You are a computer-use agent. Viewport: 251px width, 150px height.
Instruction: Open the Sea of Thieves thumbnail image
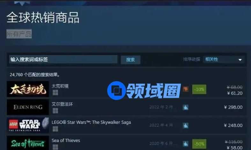28,143
